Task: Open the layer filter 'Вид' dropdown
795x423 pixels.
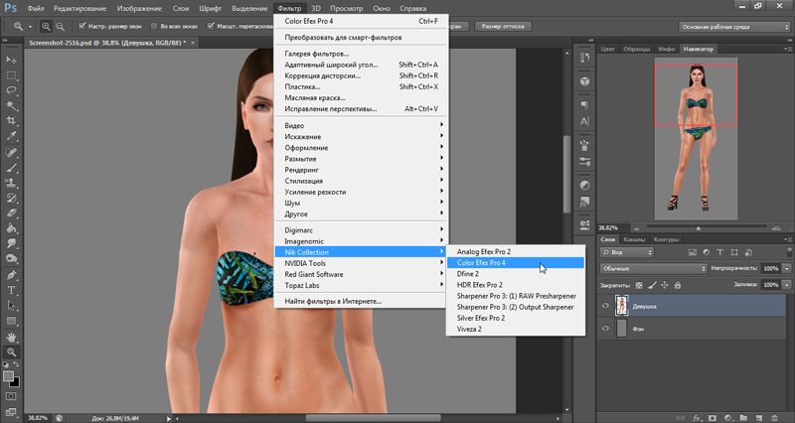Action: [x=627, y=252]
